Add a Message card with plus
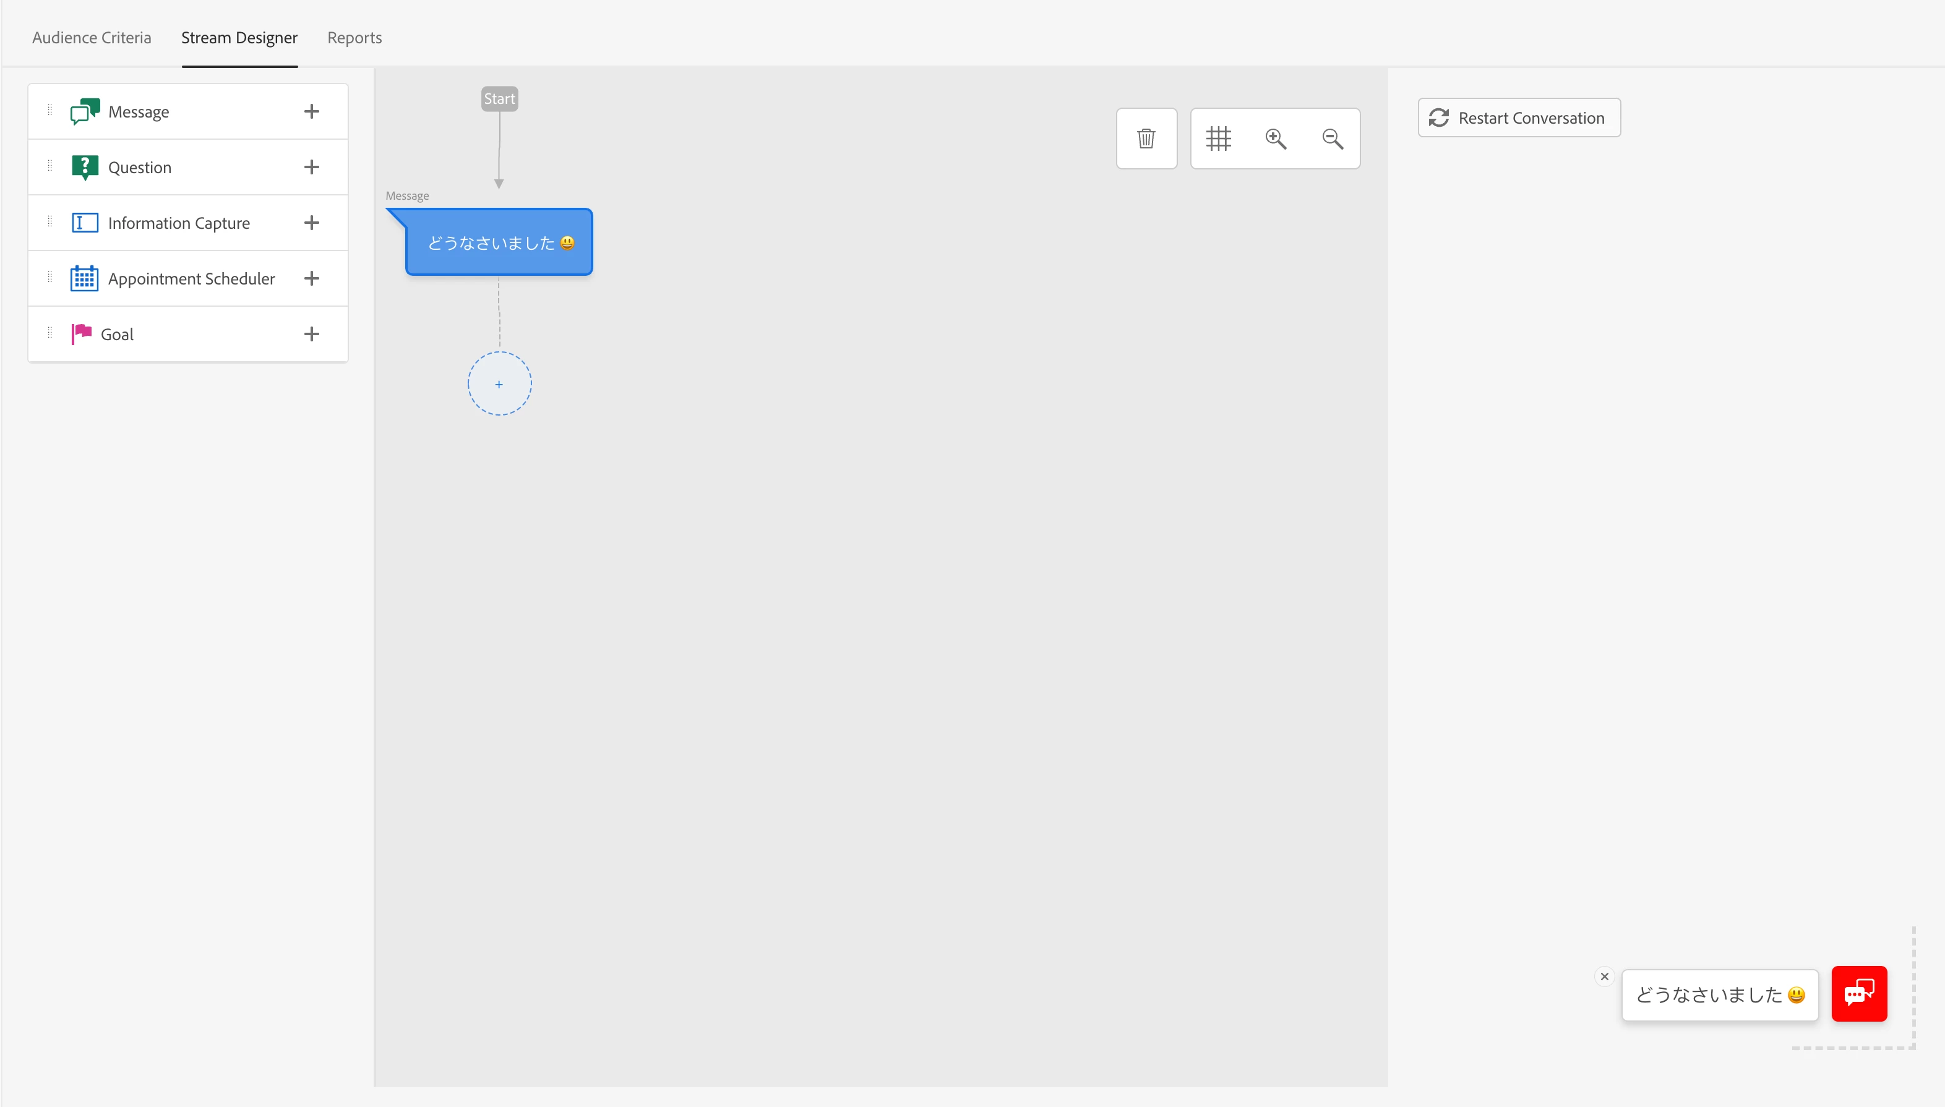The height and width of the screenshot is (1107, 1945). point(311,112)
